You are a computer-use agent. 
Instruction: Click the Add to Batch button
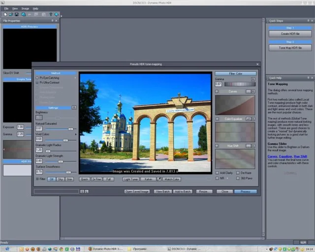pos(183,191)
